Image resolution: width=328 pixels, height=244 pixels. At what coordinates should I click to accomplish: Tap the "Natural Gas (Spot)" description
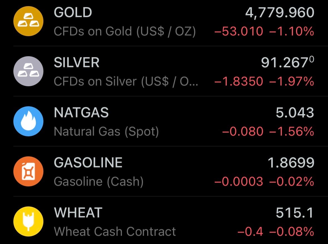click(x=106, y=132)
